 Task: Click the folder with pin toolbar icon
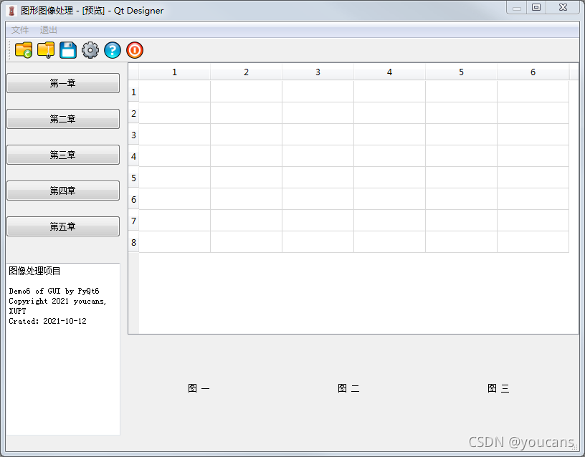click(x=46, y=50)
